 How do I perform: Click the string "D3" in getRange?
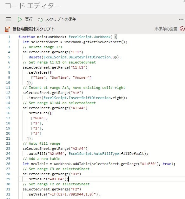[75, 174]
